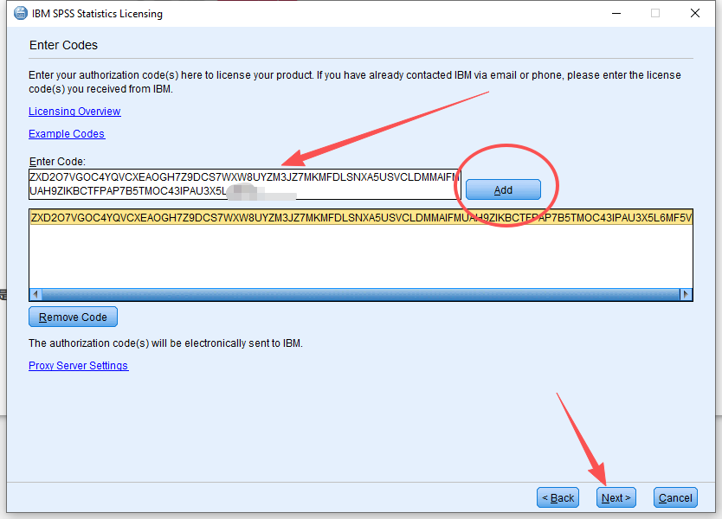Viewport: 722px width, 519px height.
Task: Open the Licensing Overview link
Action: (x=74, y=112)
